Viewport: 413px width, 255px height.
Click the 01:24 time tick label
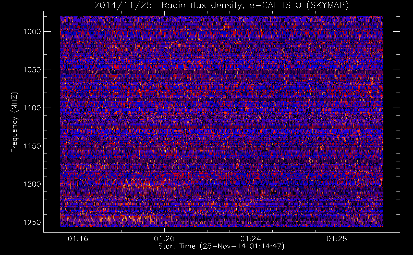pos(251,239)
